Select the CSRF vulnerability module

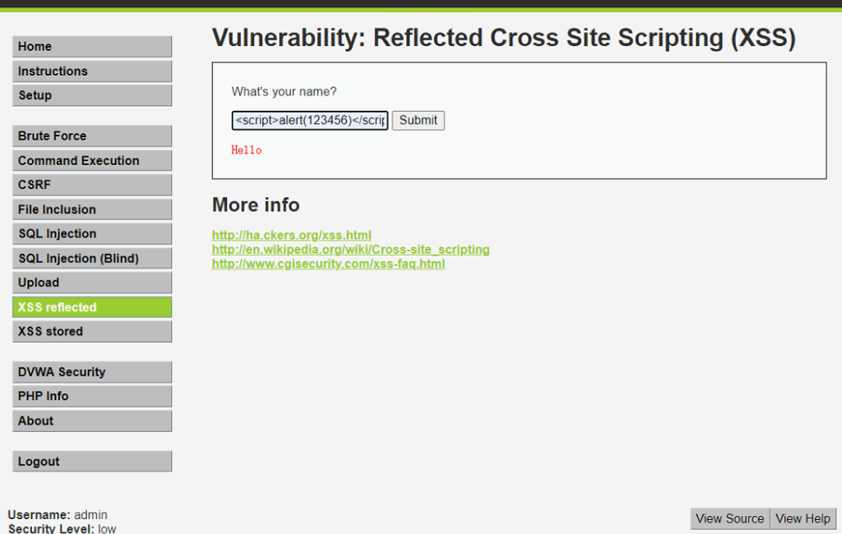(91, 184)
